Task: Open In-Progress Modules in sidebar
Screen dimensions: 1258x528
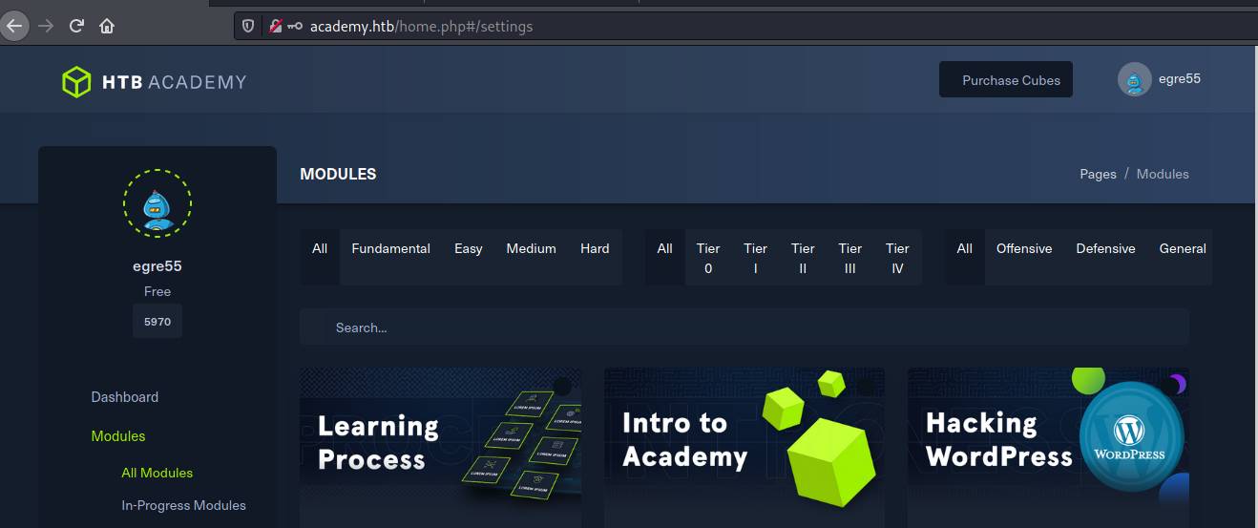Action: pos(183,506)
